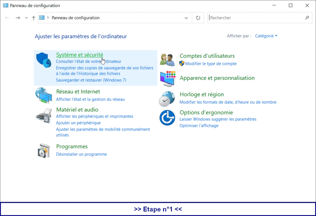Image resolution: width=316 pixels, height=216 pixels.
Task: Click Optimiser l'affichage link
Action: tap(199, 126)
